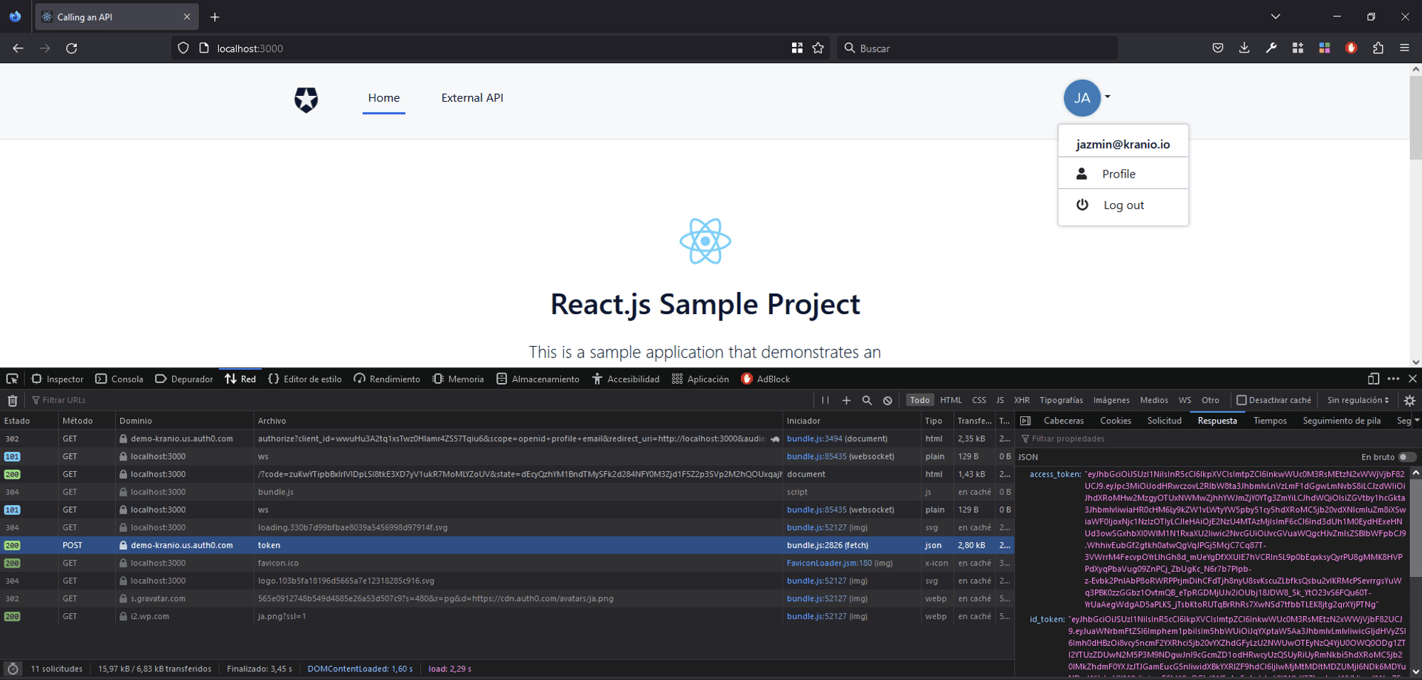This screenshot has width=1422, height=680.
Task: Open the External API nav link
Action: [472, 98]
